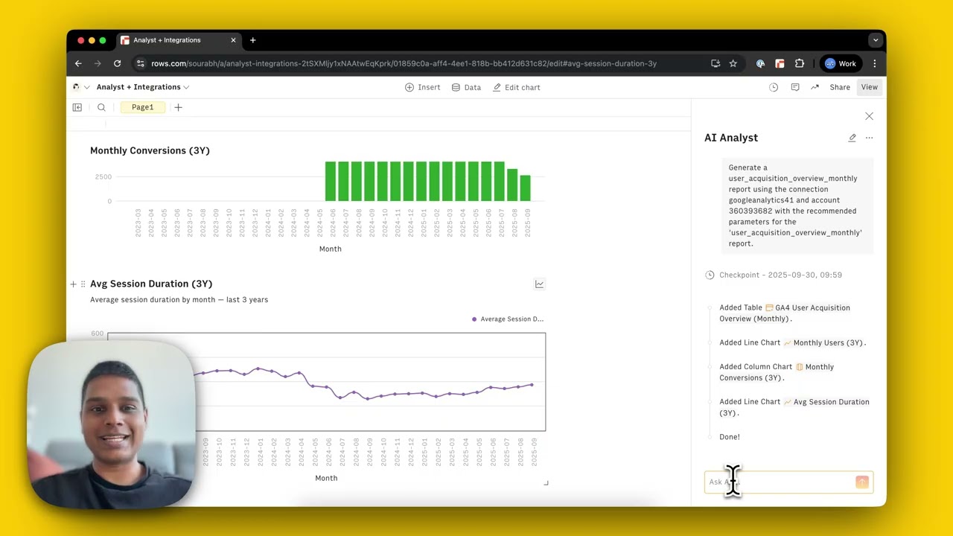The width and height of the screenshot is (953, 536).
Task: Open the tab search dropdown arrow
Action: [x=875, y=40]
